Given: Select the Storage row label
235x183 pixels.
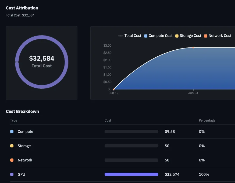Looking at the screenshot, I should 24,146.
